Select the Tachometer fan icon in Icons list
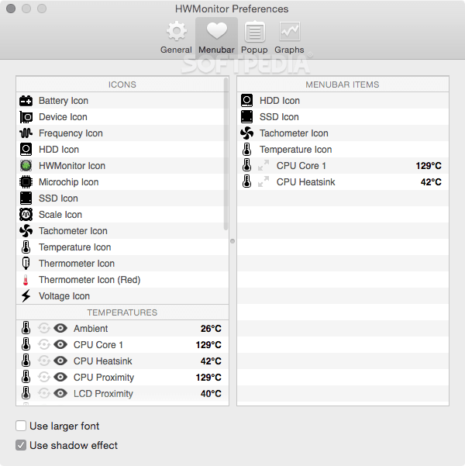 click(x=26, y=231)
